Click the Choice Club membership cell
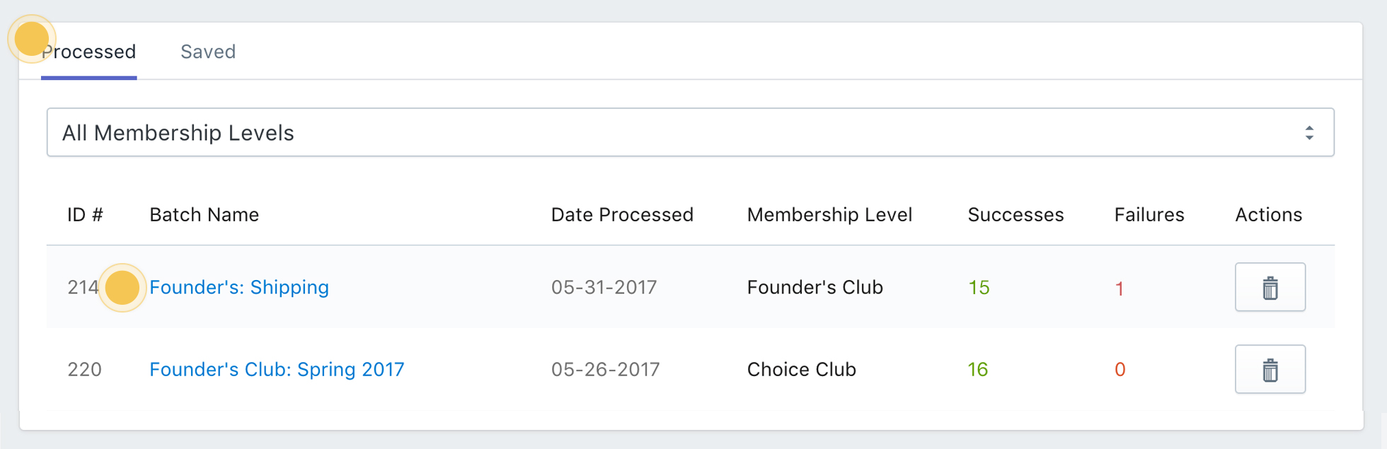Image resolution: width=1387 pixels, height=449 pixels. point(801,369)
